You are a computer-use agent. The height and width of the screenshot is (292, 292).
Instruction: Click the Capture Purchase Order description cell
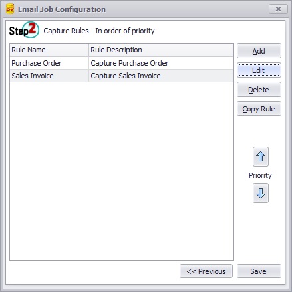tap(161, 63)
